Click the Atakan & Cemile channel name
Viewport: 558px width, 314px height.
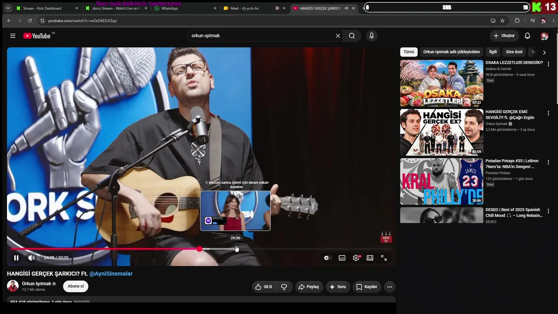coord(498,69)
